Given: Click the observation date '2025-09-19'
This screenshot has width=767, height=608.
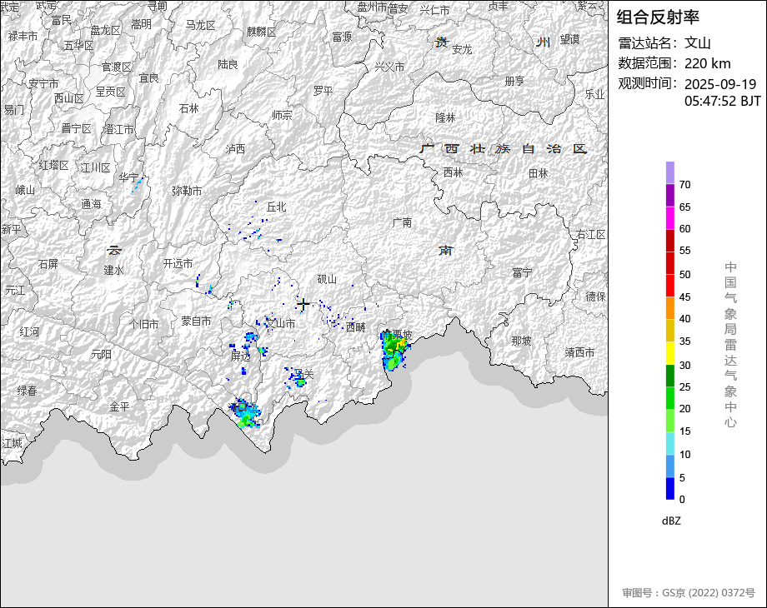Looking at the screenshot, I should pos(720,84).
